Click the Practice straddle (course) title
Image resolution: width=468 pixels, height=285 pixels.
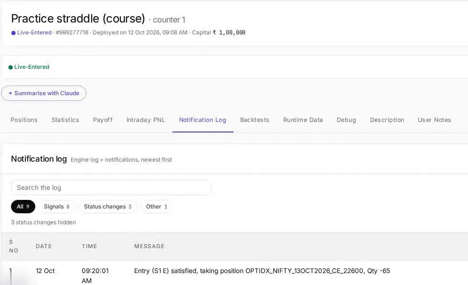[78, 19]
